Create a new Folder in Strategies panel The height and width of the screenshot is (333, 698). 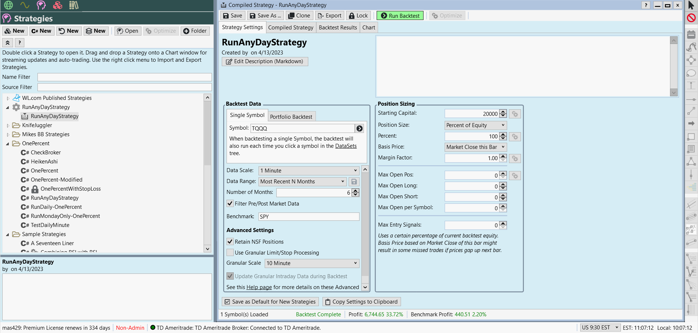click(x=195, y=31)
